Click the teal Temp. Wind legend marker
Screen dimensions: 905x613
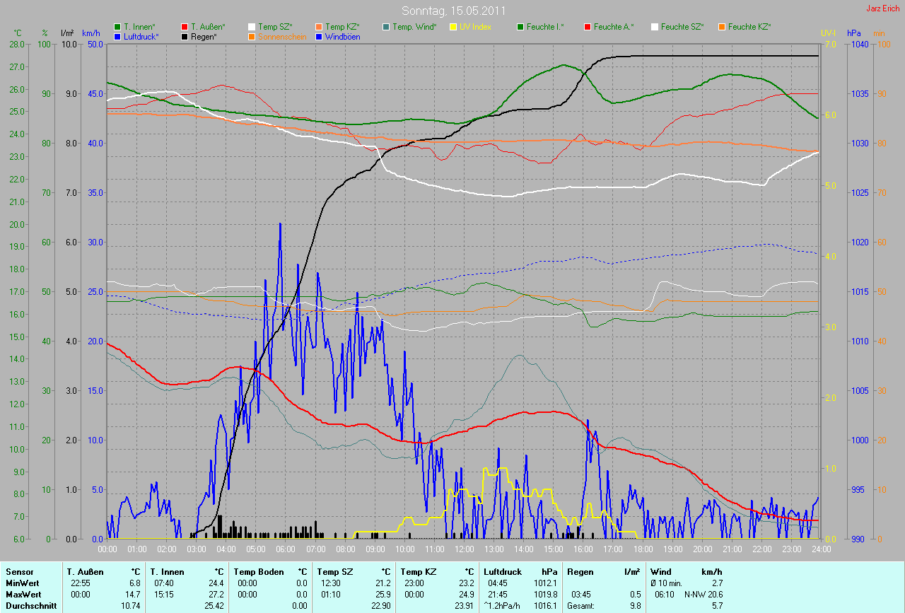click(x=386, y=27)
